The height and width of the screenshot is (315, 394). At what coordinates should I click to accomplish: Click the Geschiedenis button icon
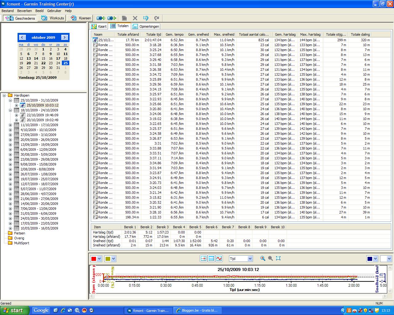pos(10,18)
